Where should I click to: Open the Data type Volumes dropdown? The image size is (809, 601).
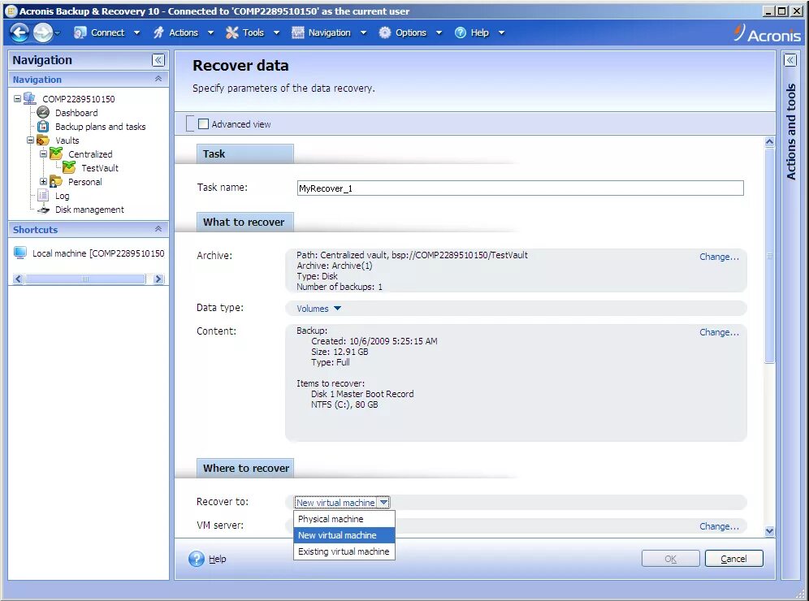click(319, 309)
